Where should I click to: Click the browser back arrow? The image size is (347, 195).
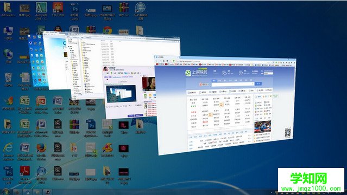click(x=157, y=61)
